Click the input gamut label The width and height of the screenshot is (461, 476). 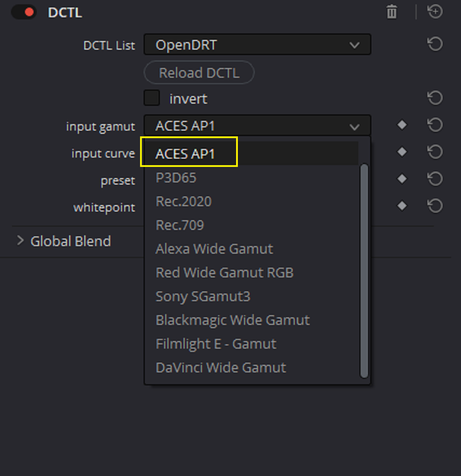pyautogui.click(x=101, y=126)
